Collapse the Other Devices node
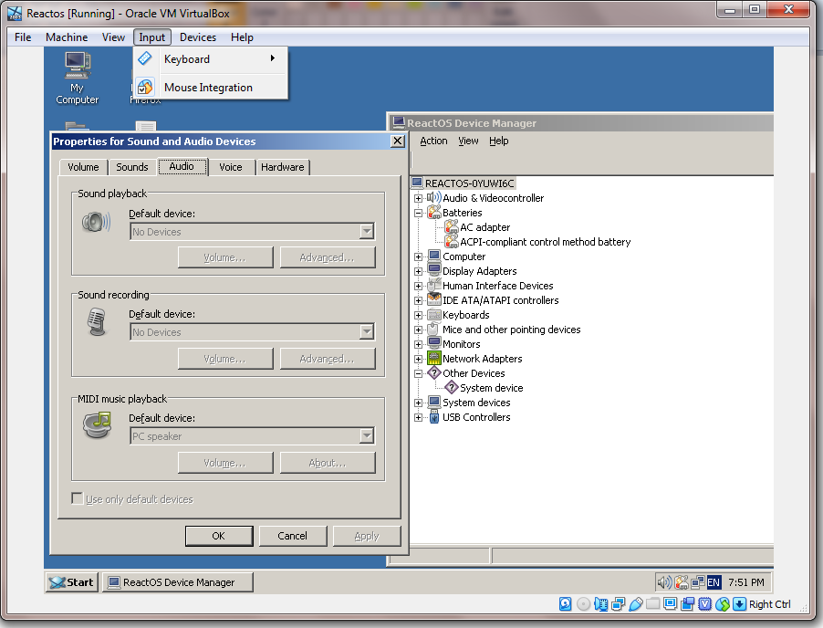This screenshot has width=823, height=628. (x=418, y=374)
